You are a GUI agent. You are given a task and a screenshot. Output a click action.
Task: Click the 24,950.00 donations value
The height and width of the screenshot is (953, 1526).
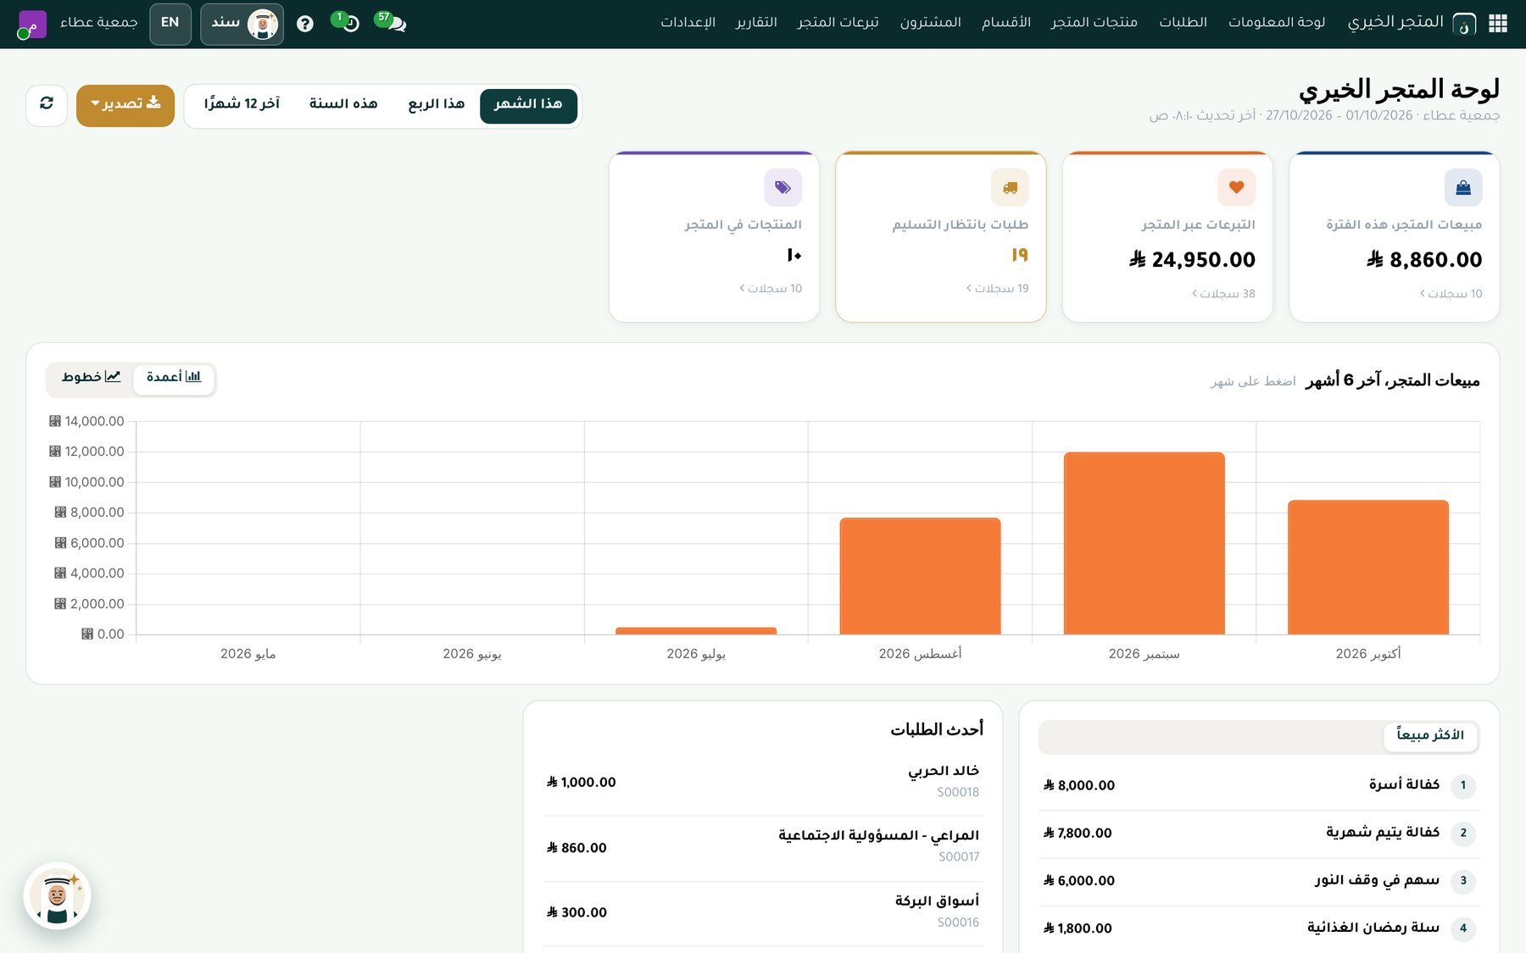coord(1192,260)
